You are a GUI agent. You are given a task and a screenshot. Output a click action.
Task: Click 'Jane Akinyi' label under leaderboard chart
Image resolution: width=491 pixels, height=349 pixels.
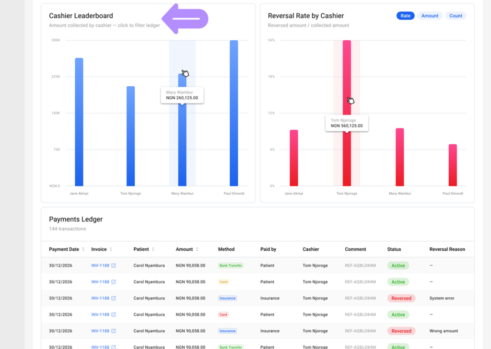pos(79,194)
